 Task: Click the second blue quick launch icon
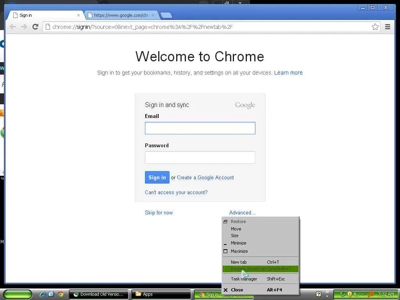[x=52, y=294]
